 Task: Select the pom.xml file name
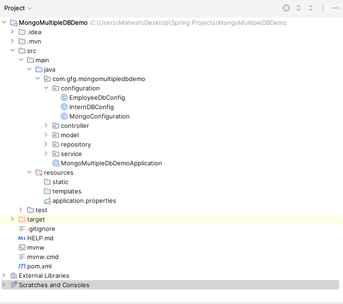click(x=39, y=266)
